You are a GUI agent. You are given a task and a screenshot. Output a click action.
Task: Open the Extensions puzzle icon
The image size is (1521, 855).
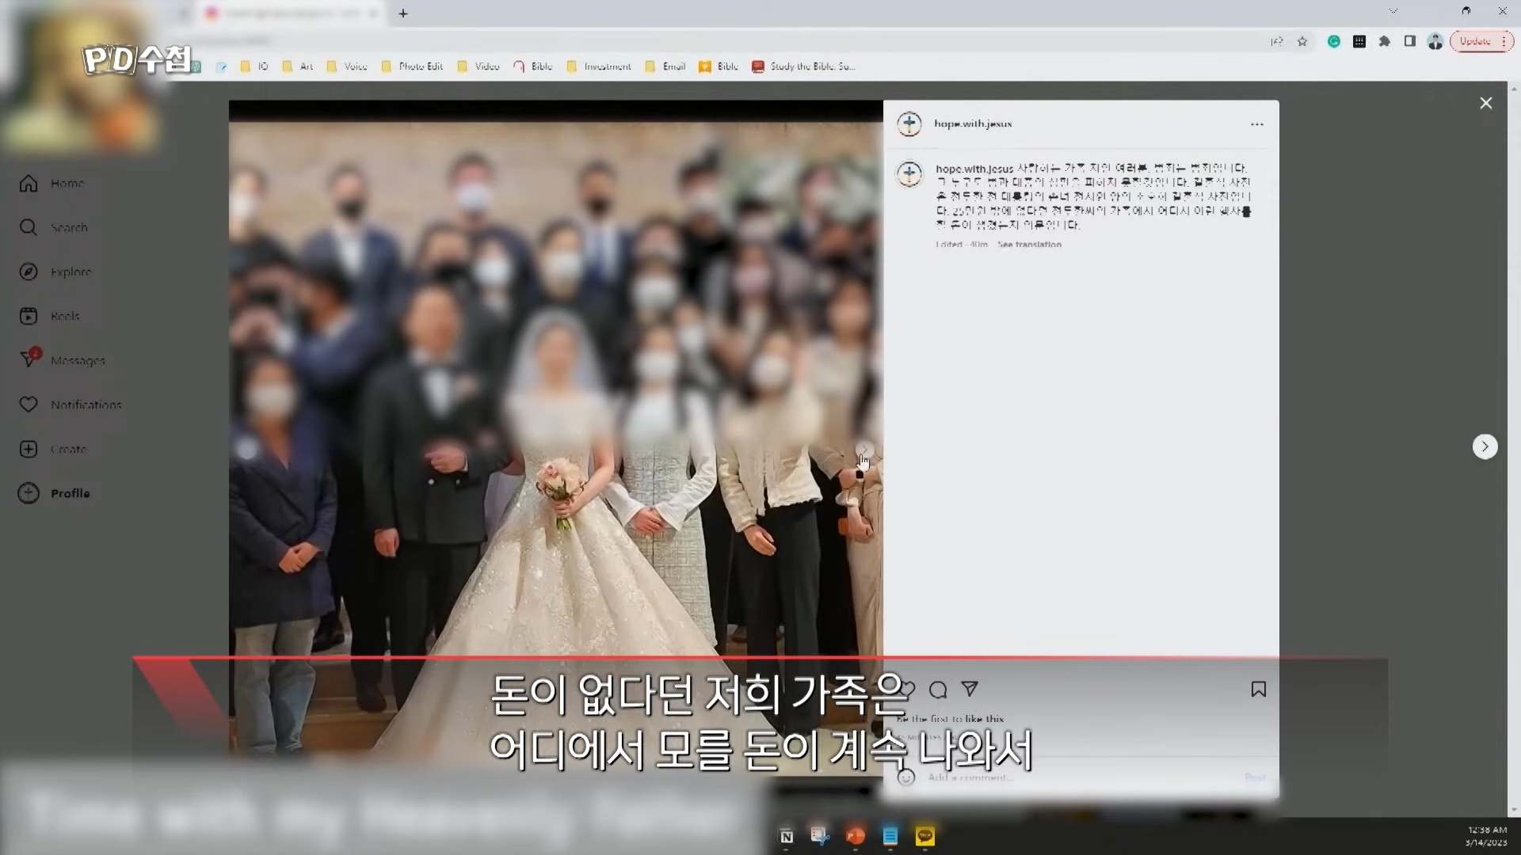tap(1385, 42)
